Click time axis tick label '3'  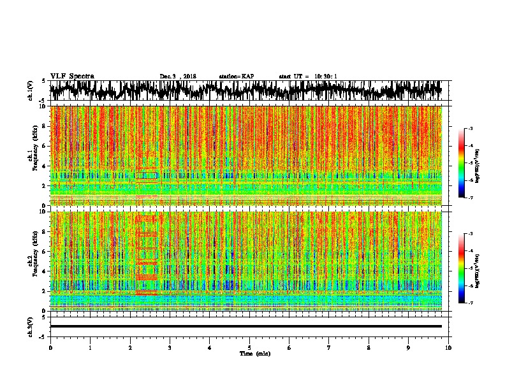[170, 348]
